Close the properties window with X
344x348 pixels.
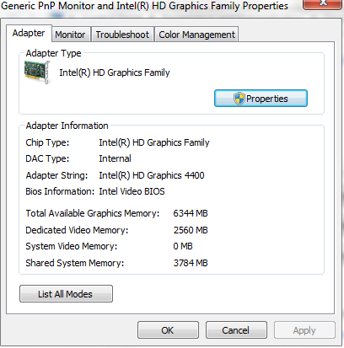pos(323,4)
